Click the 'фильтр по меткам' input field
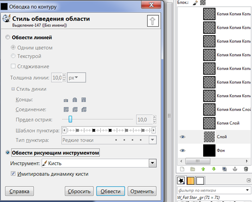Image resolution: width=252 pixels, height=202 pixels. pos(211,190)
